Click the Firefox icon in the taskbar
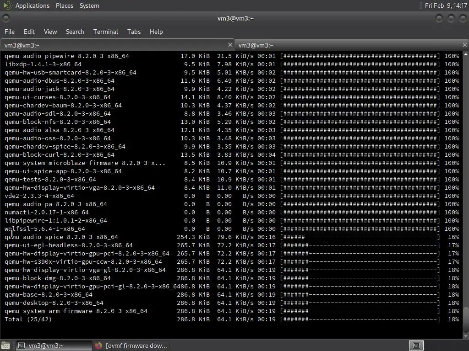Viewport: 469px width, 351px height. click(x=98, y=346)
